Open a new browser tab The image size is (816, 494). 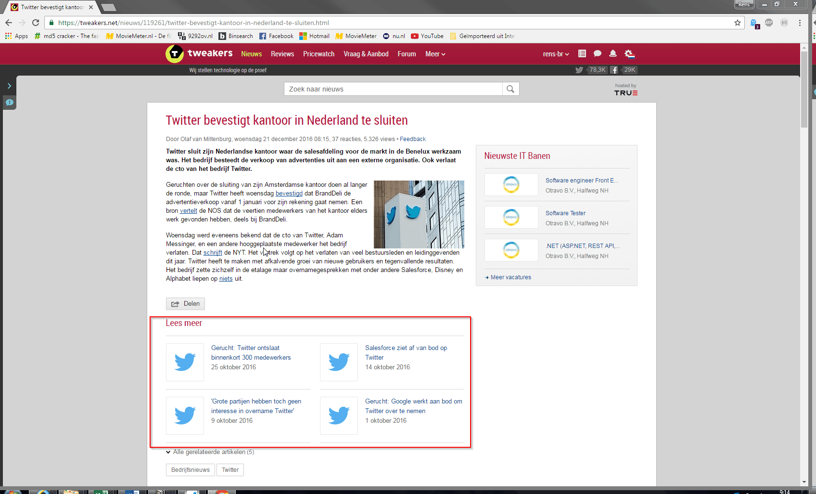pos(109,7)
